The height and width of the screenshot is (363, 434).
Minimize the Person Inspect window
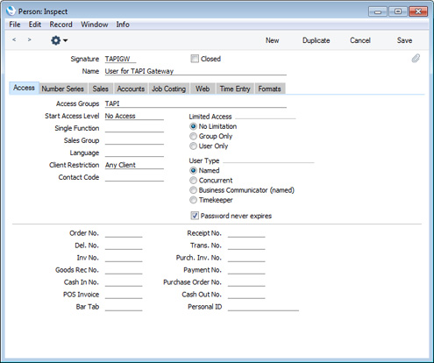point(378,11)
